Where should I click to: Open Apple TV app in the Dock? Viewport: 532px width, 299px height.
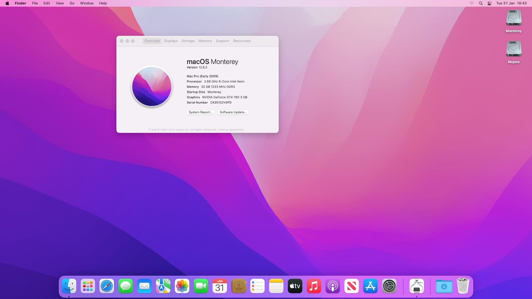(x=295, y=286)
